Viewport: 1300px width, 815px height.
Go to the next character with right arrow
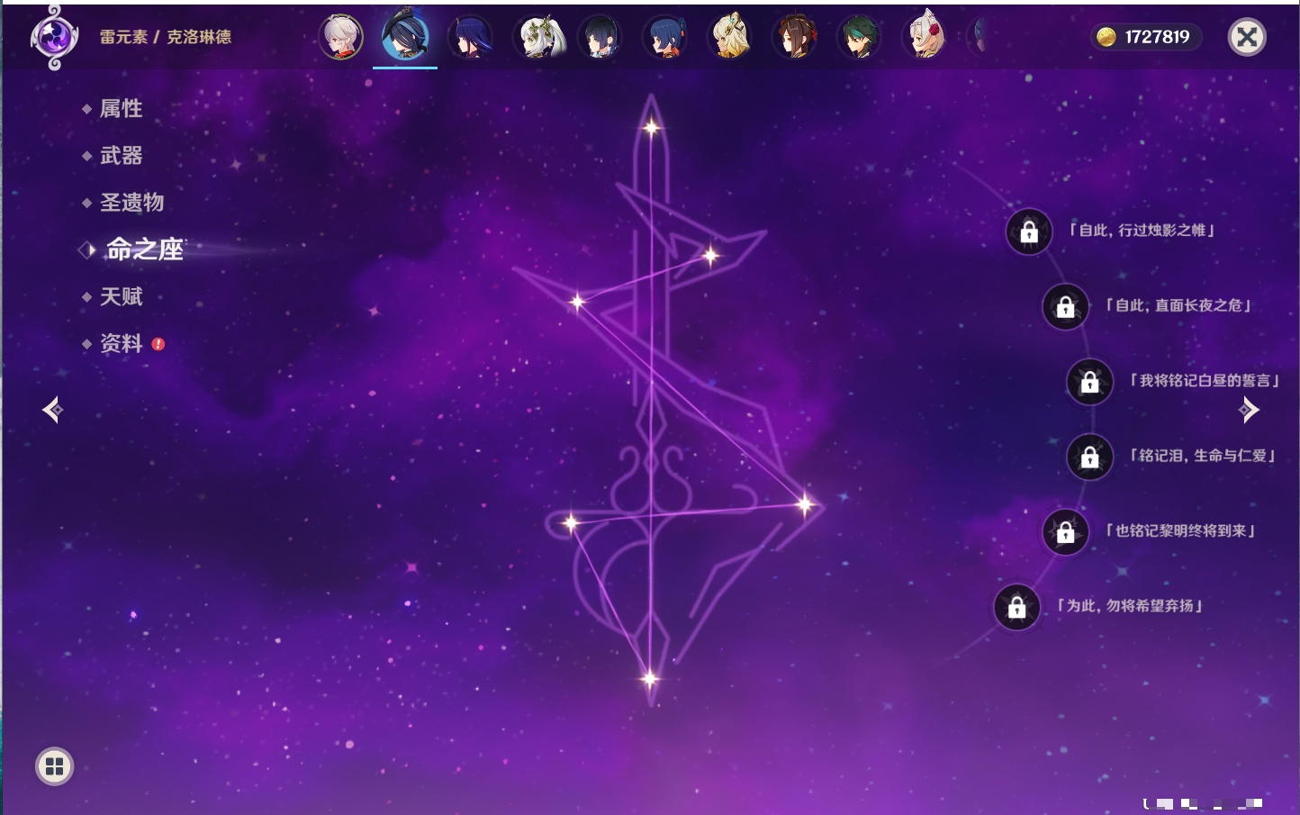[1249, 410]
